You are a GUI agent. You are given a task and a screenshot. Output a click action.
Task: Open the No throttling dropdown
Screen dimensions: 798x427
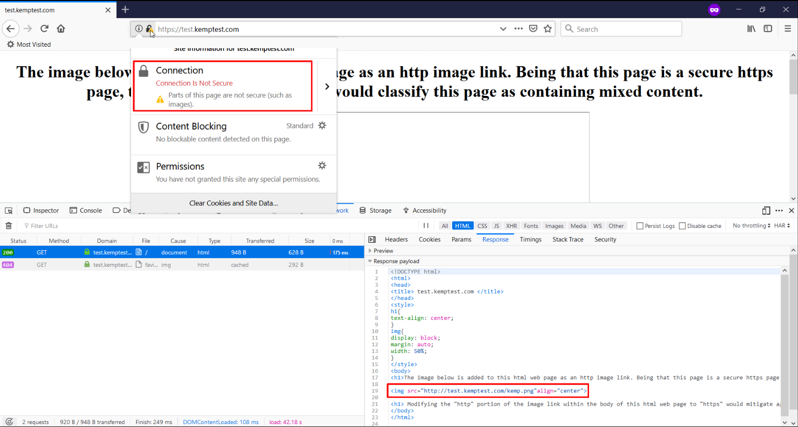[752, 226]
